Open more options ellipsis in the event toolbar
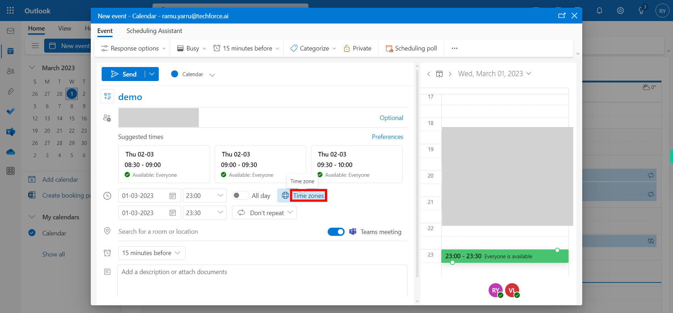Screen dimensions: 673x313 pos(455,48)
